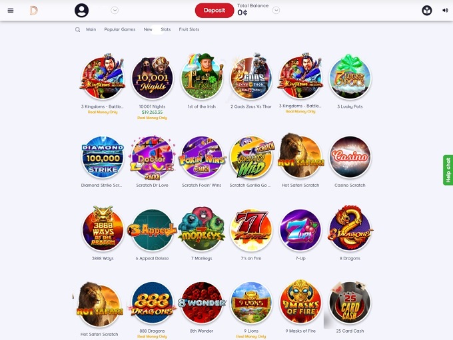
Task: Click the 25 Card Cash game
Action: (350, 303)
